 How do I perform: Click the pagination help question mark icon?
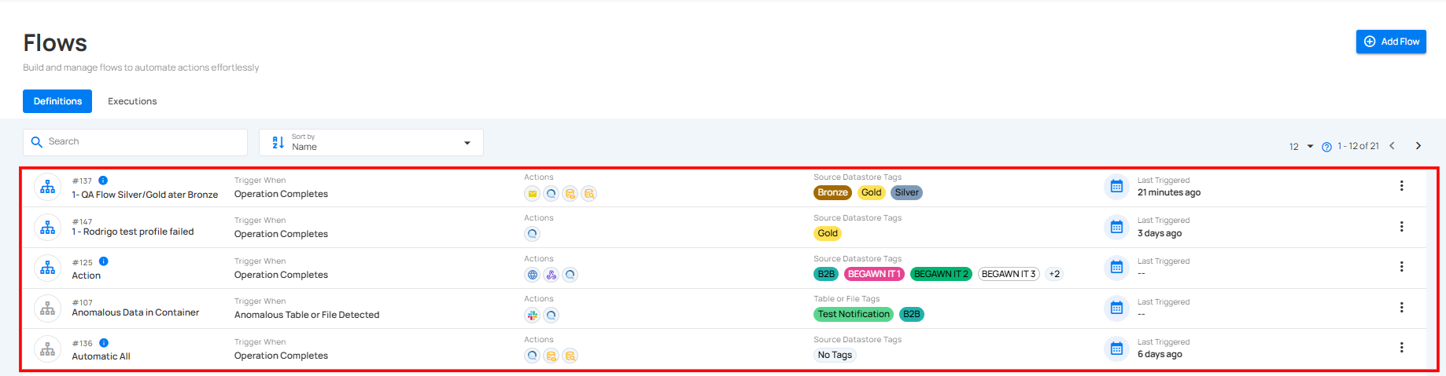[1326, 147]
